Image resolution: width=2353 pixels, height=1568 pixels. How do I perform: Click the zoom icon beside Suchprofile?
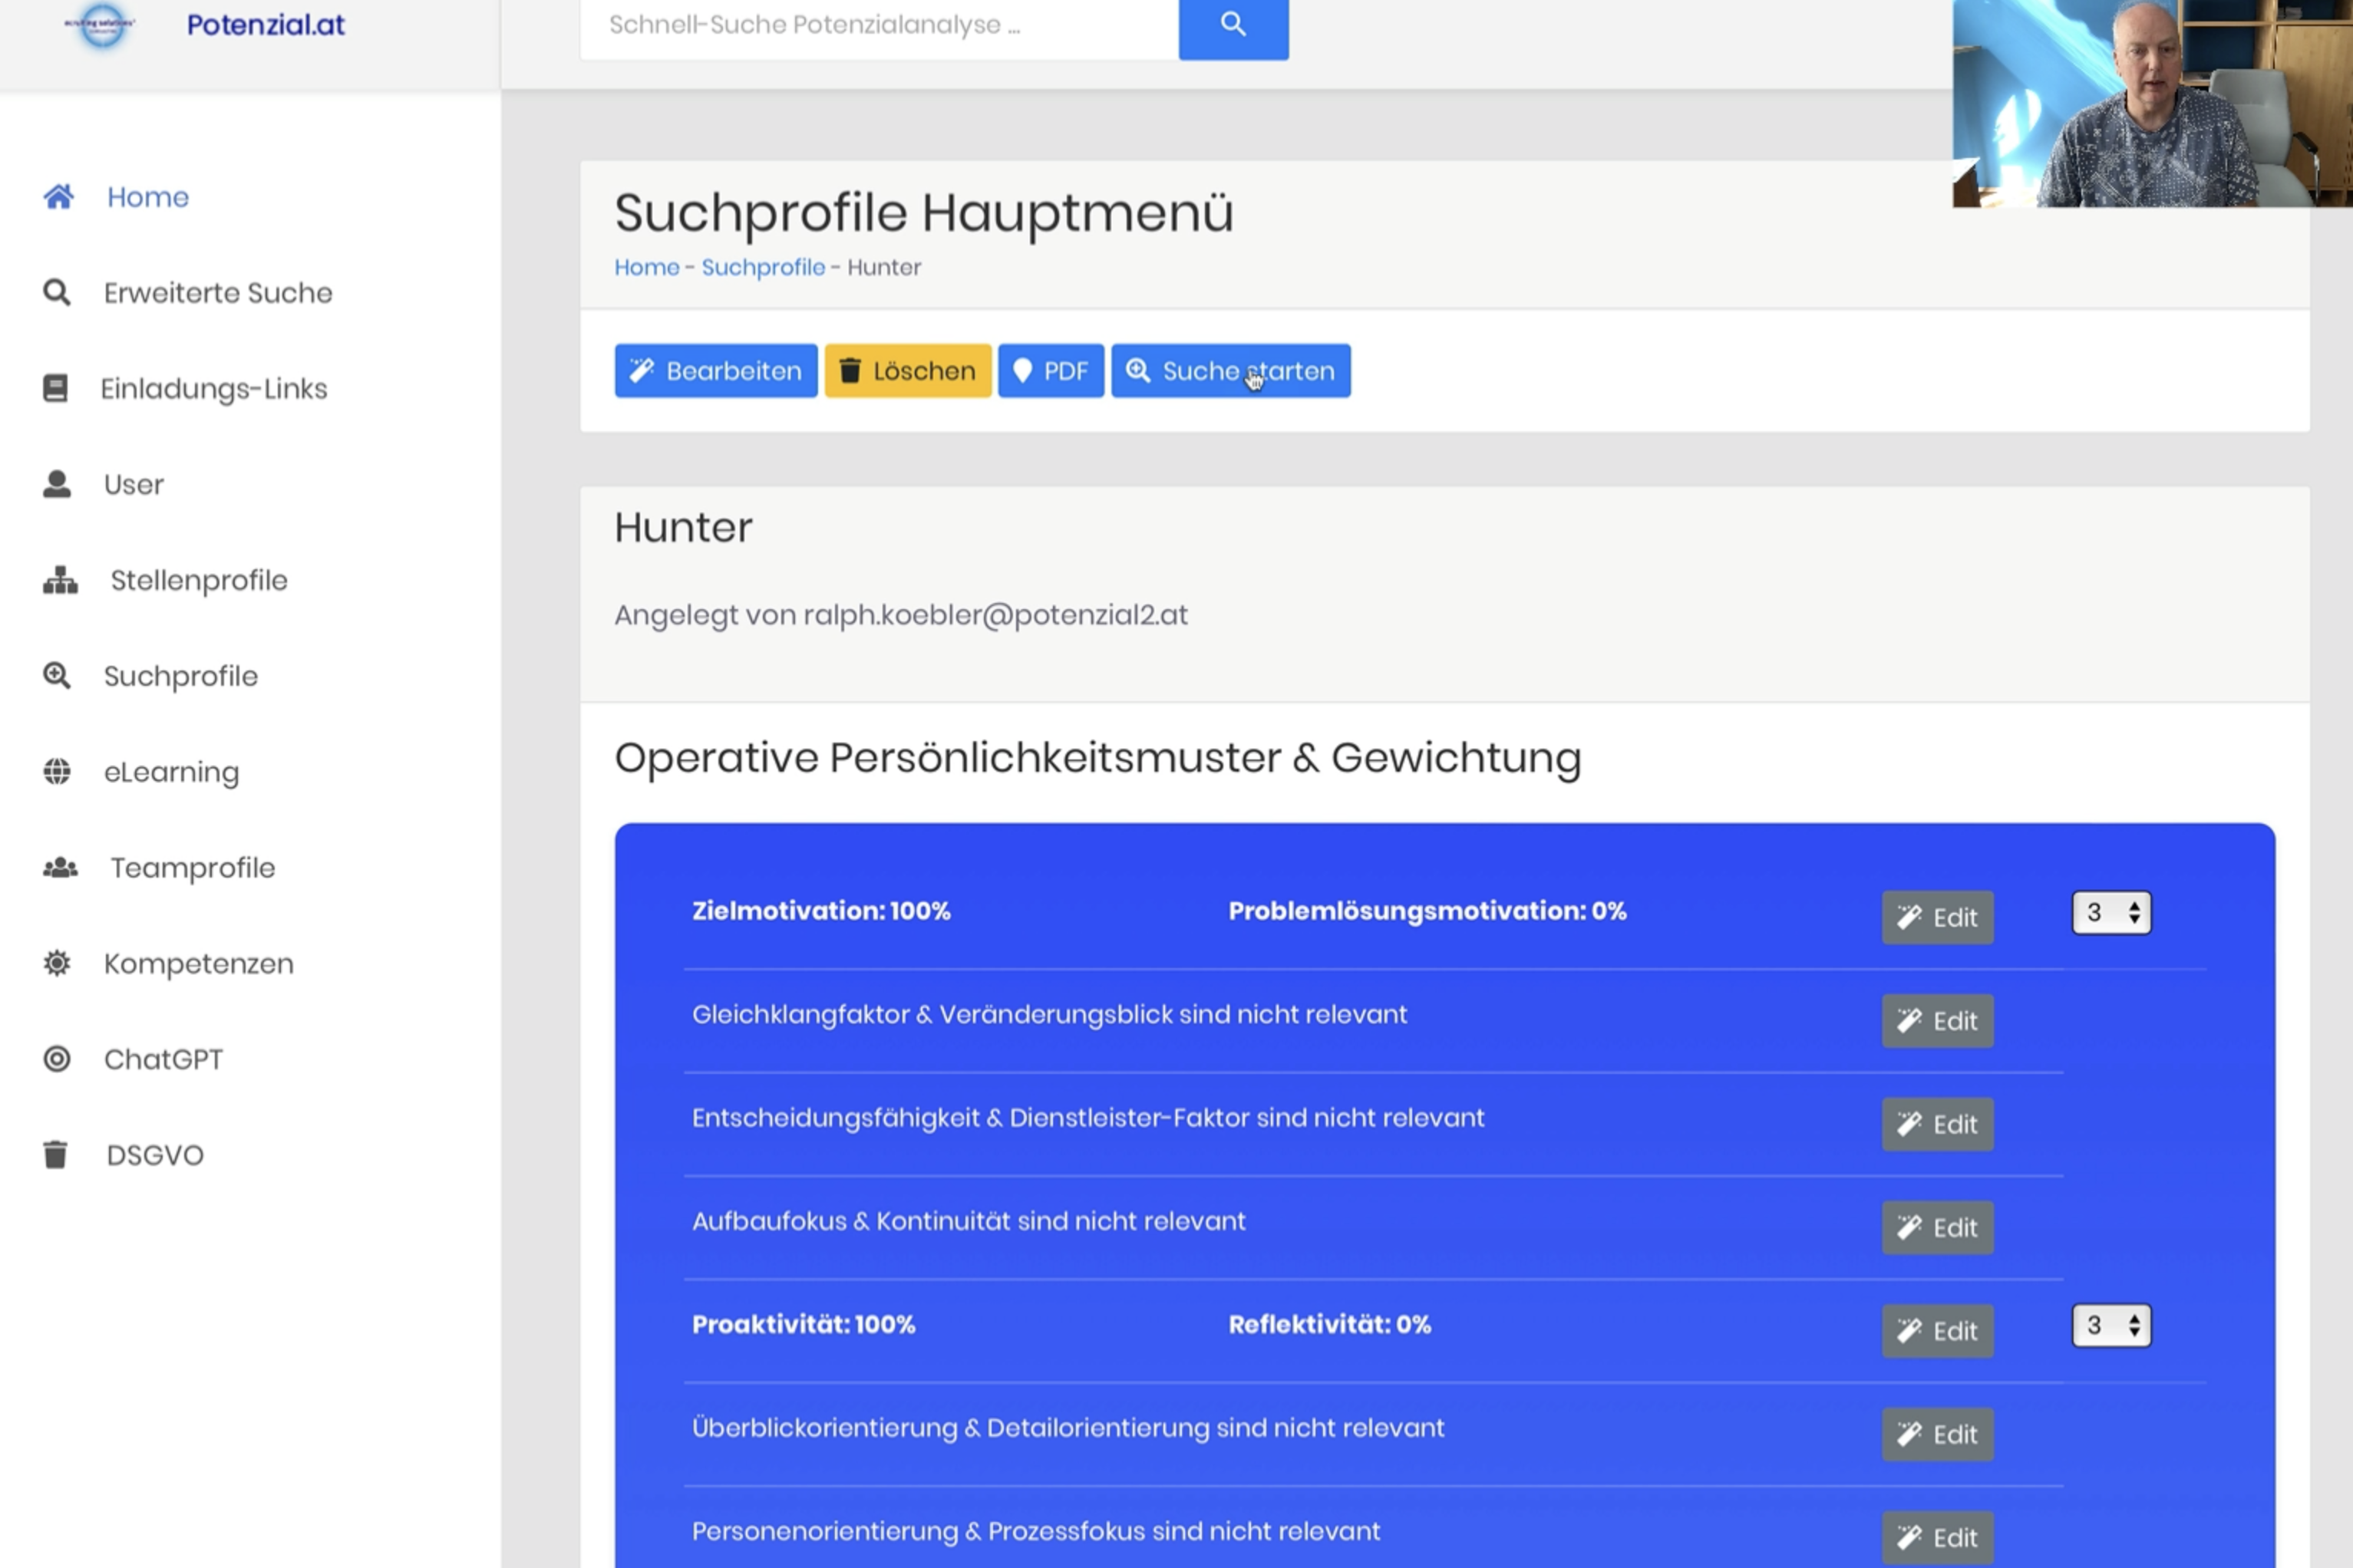pos(57,676)
